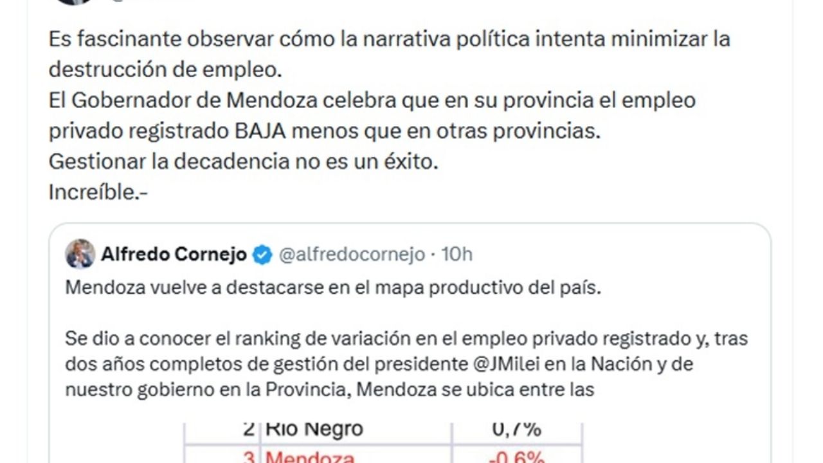The height and width of the screenshot is (463, 823).
Task: Click the 10h timestamp on quoted post
Action: pos(458,255)
